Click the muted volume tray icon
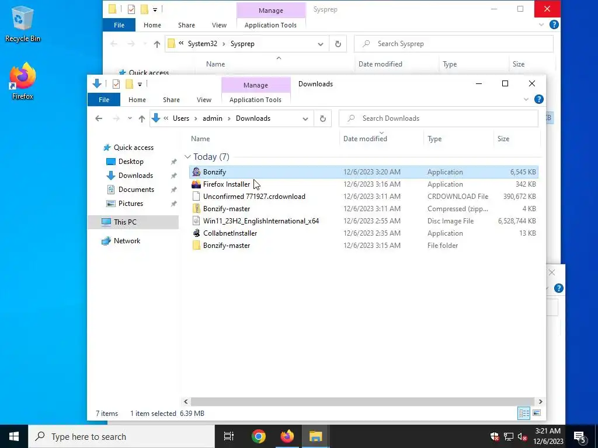This screenshot has height=448, width=598. click(x=522, y=436)
